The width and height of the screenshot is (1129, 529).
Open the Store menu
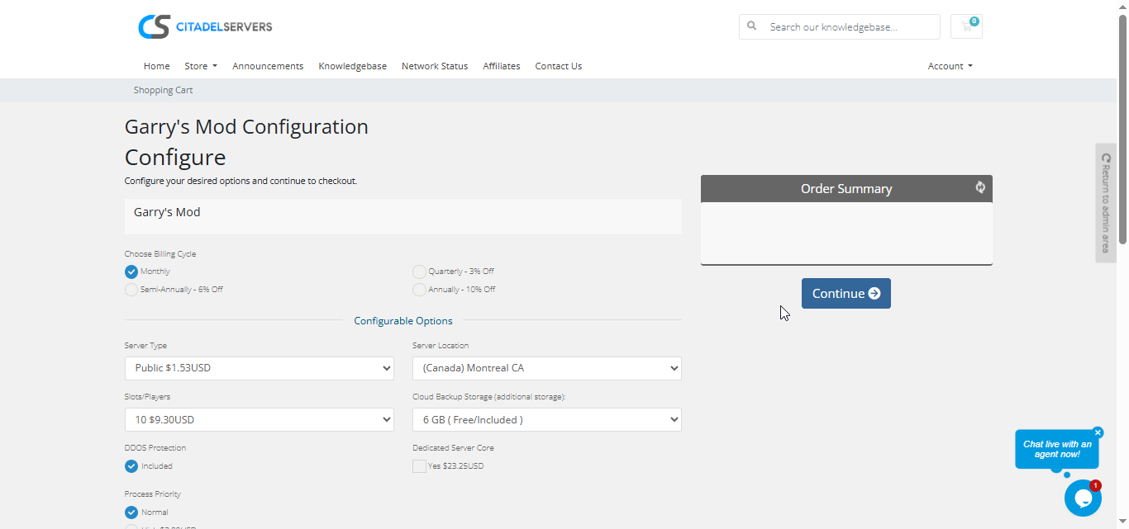click(x=200, y=66)
